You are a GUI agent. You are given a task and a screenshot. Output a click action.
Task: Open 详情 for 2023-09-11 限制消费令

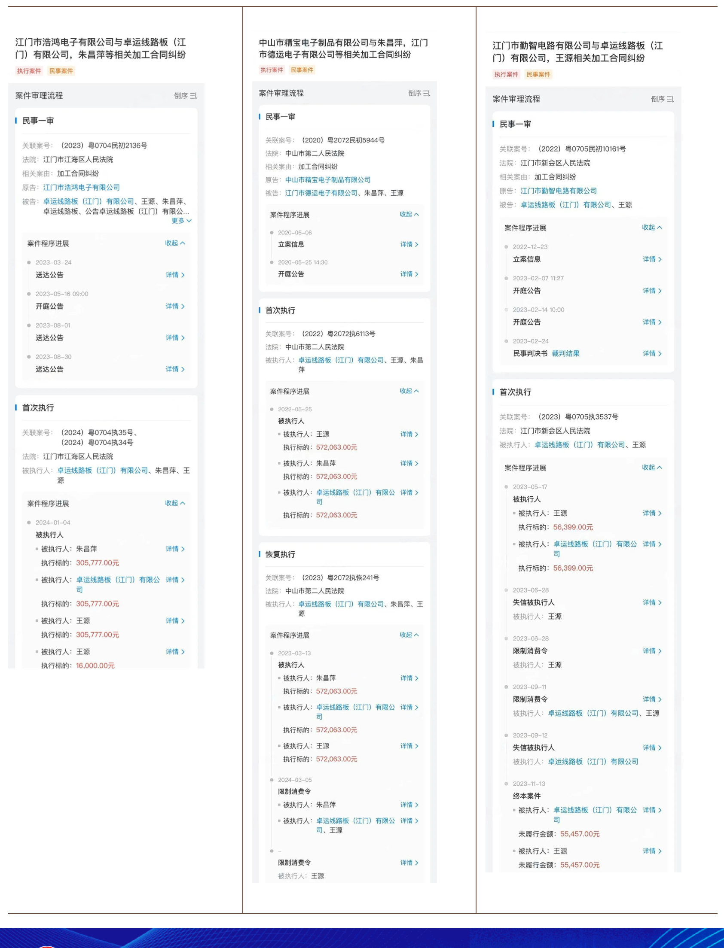tap(652, 699)
